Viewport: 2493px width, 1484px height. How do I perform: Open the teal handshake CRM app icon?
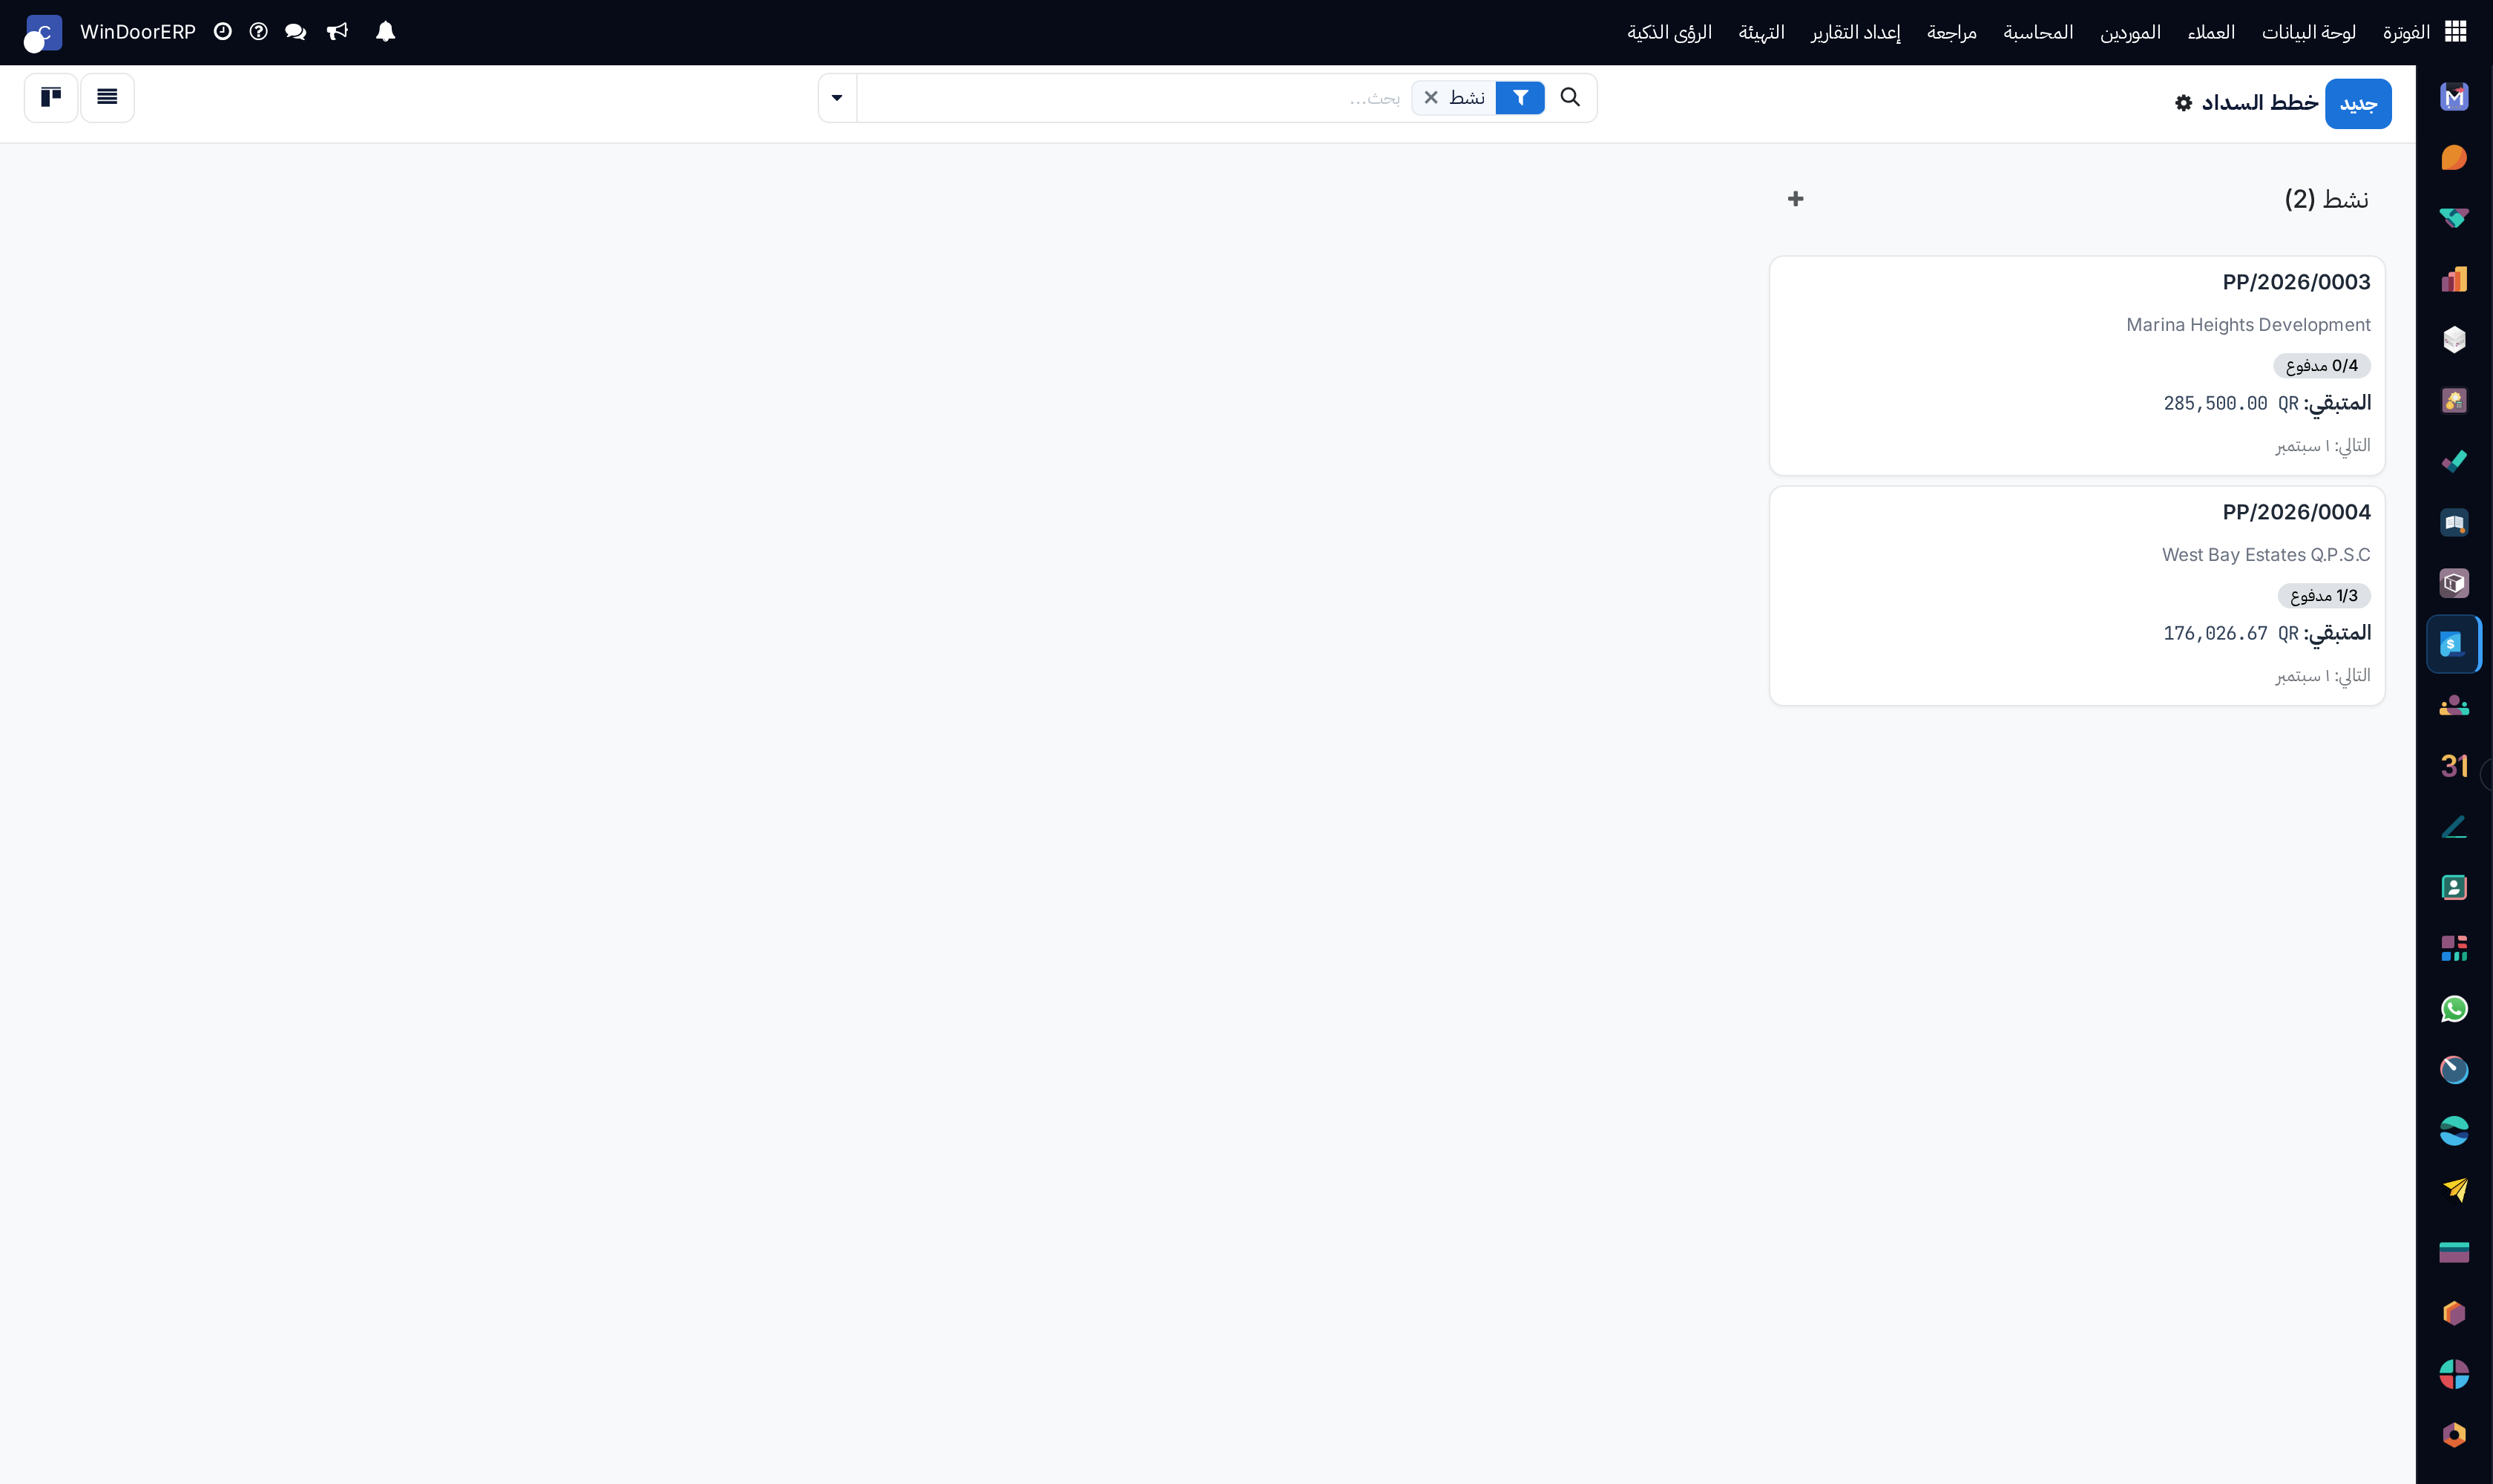pos(2454,218)
